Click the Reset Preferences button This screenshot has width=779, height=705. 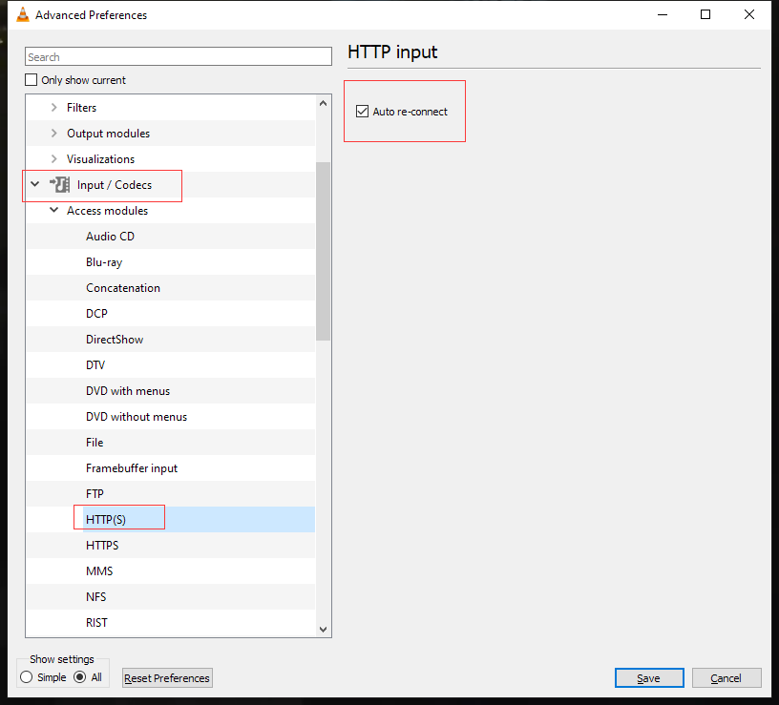coord(167,678)
